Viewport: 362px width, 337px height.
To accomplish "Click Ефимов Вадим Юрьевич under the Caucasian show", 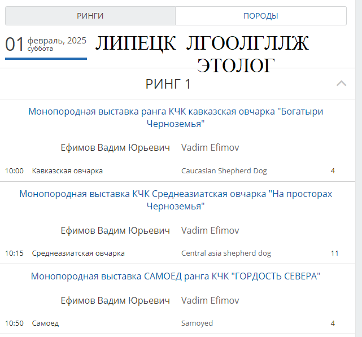I will point(115,147).
